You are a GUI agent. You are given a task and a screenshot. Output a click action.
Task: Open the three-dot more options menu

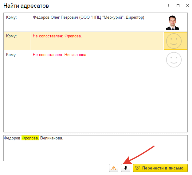pos(168,6)
